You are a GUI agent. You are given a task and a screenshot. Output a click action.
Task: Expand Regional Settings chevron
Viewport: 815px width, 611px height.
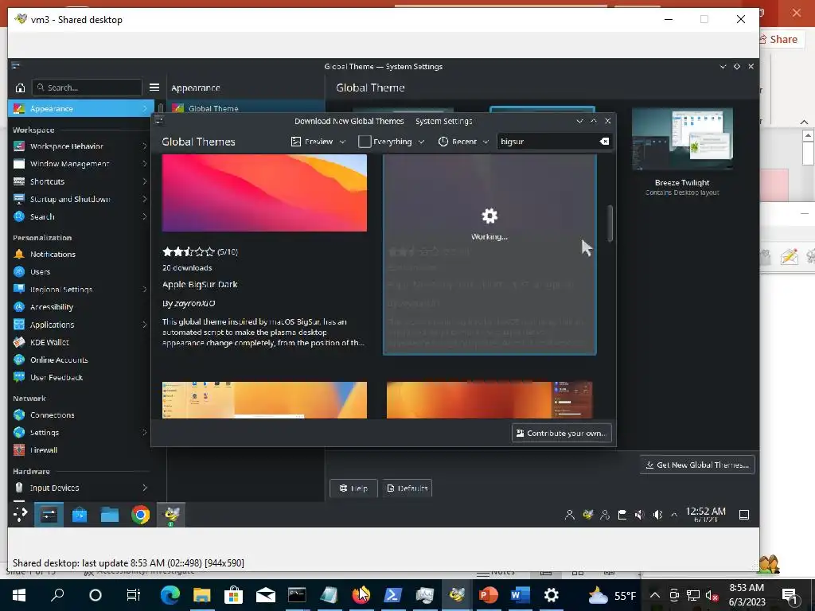click(145, 290)
